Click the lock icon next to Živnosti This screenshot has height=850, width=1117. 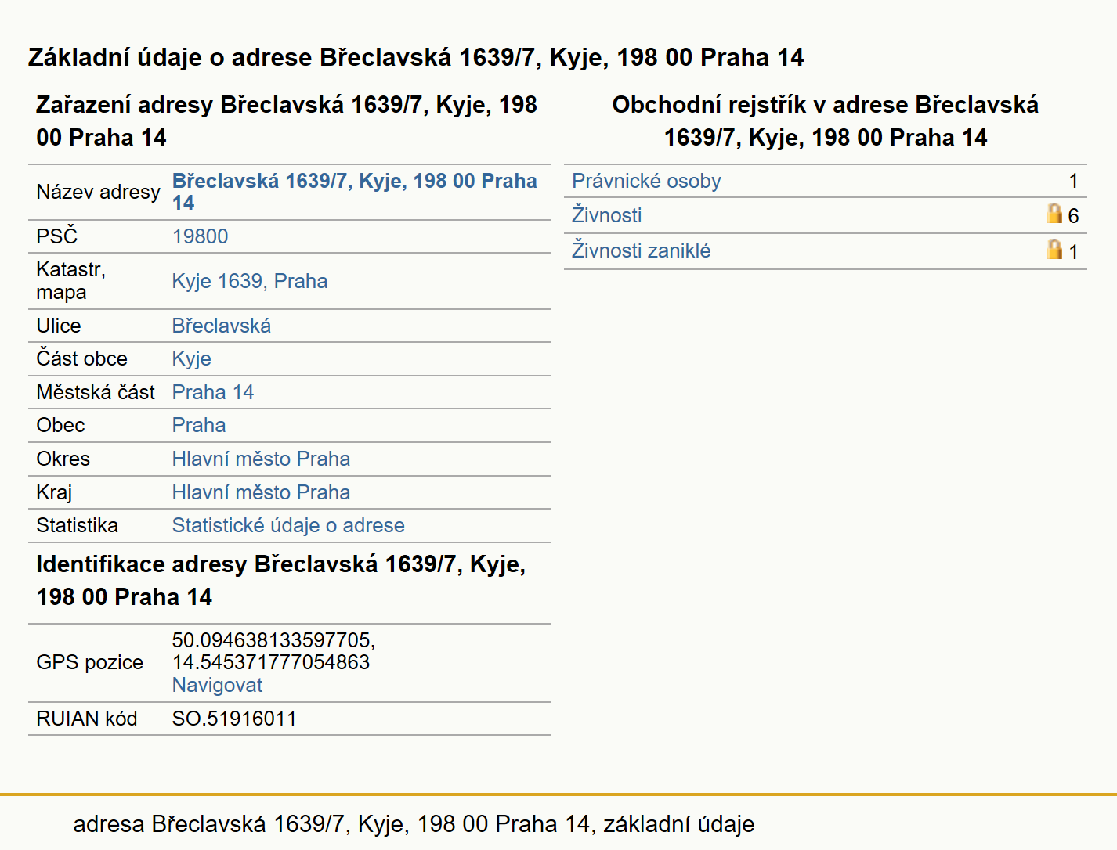[1054, 214]
